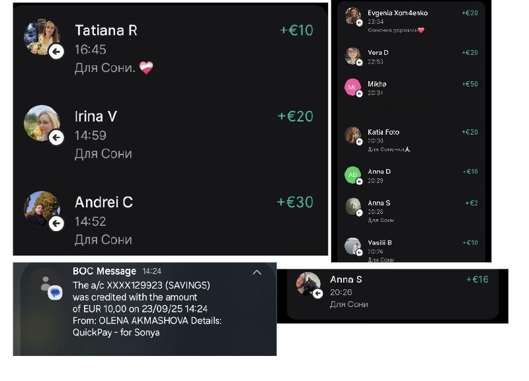Open Irina V's +€20 payment amount

tap(296, 116)
